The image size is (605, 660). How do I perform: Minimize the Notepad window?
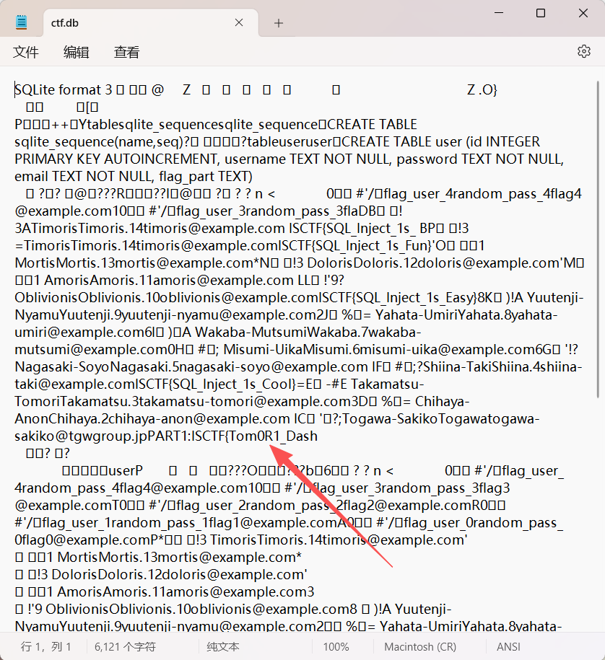(x=498, y=14)
